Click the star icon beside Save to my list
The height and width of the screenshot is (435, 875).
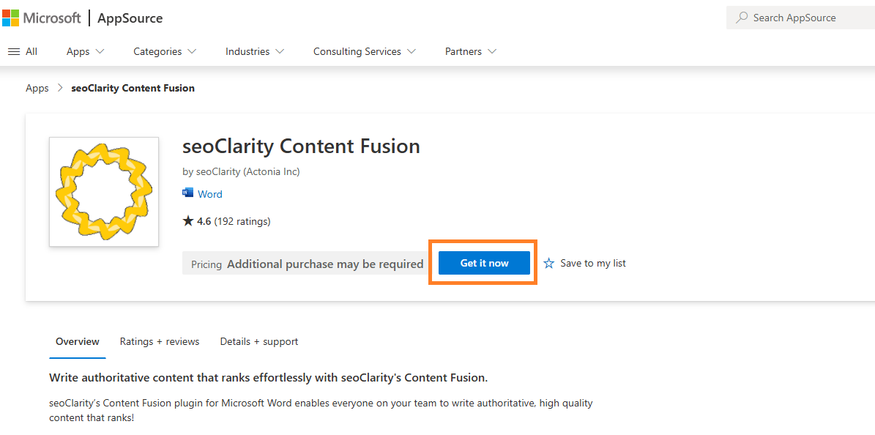(549, 264)
